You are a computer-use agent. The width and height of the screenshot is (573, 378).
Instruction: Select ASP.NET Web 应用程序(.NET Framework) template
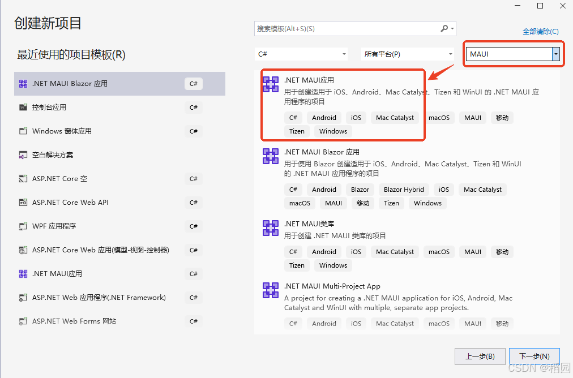coord(119,297)
